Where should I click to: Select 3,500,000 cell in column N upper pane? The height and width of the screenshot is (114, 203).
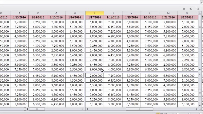click(x=187, y=65)
